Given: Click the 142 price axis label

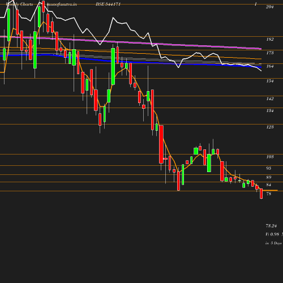Looking at the screenshot, I should click(270, 98).
